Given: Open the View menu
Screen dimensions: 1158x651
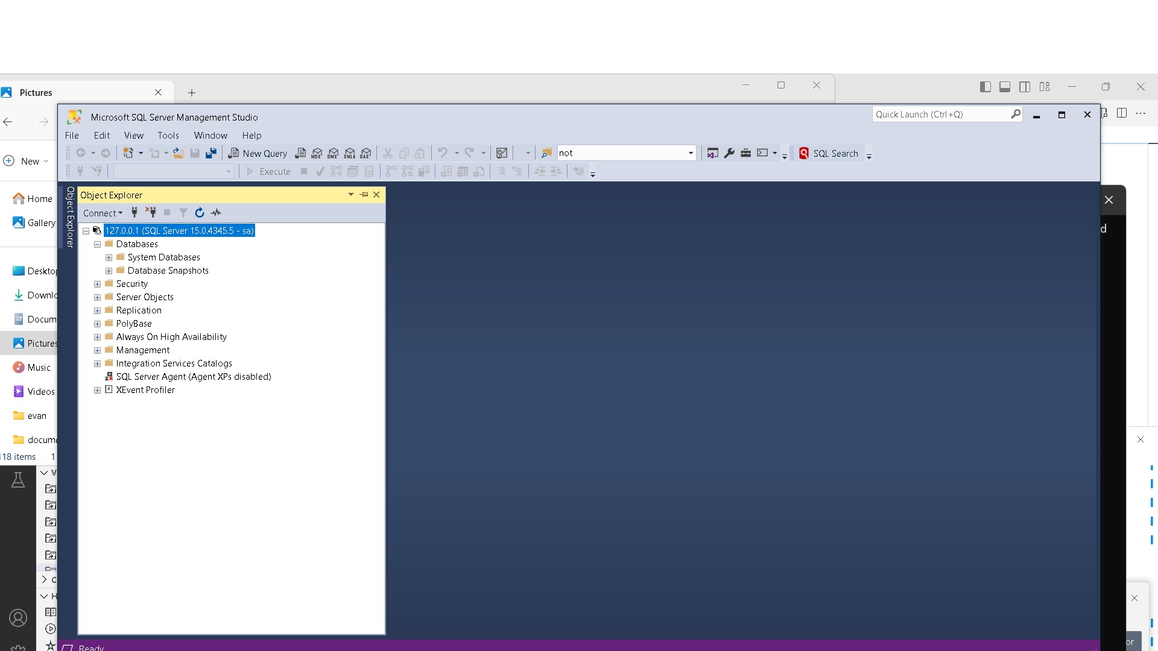Looking at the screenshot, I should click(x=134, y=136).
